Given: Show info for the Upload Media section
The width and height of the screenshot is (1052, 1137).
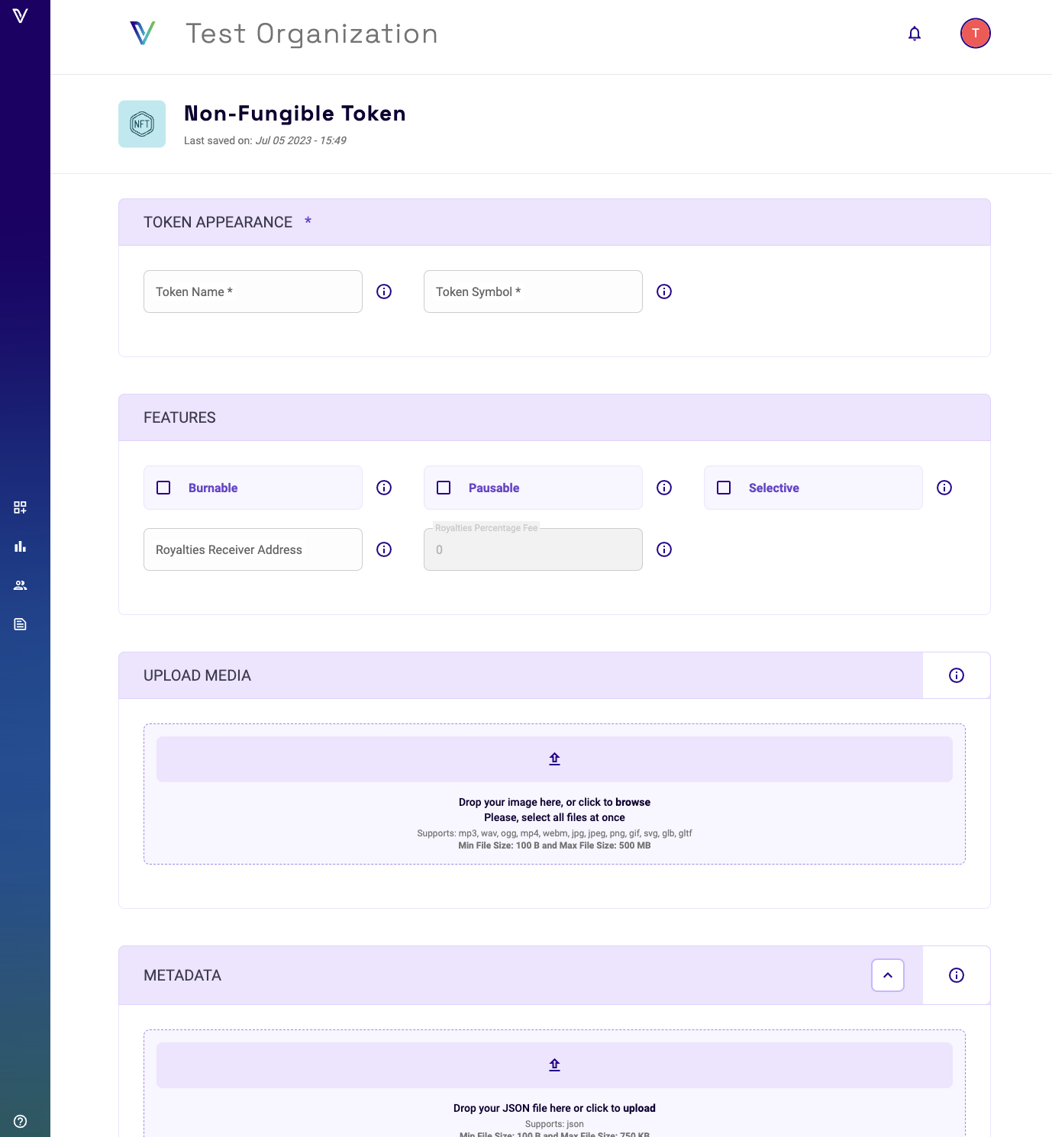Looking at the screenshot, I should 956,675.
